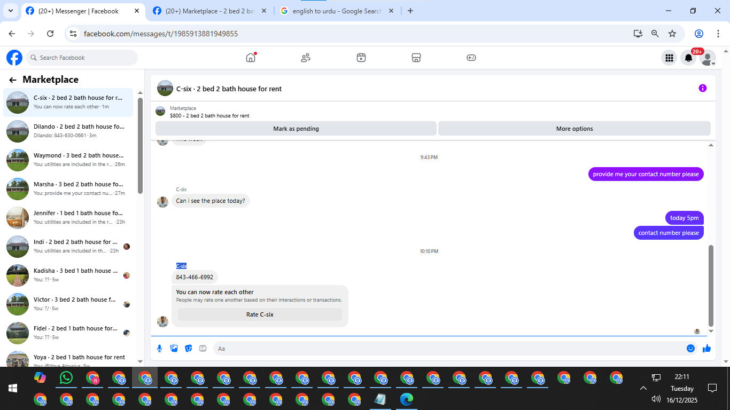Click the 'Can i see the place today?' message
The image size is (730, 410).
pyautogui.click(x=211, y=201)
